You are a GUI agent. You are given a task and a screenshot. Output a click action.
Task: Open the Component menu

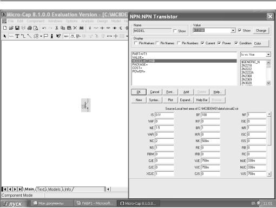(36, 21)
